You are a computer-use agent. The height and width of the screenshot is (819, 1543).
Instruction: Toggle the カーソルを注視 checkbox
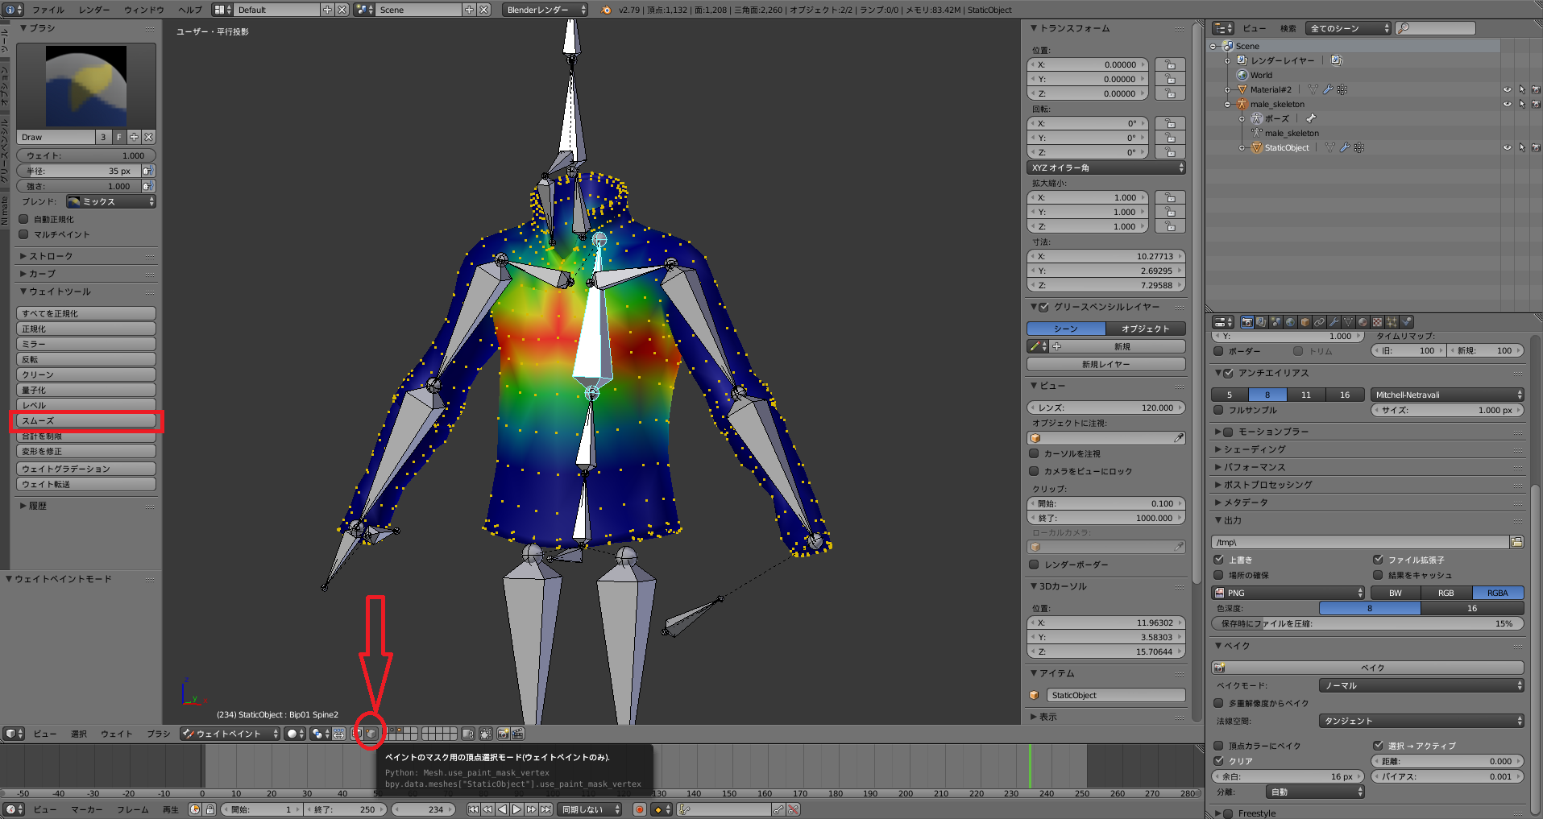1035,453
